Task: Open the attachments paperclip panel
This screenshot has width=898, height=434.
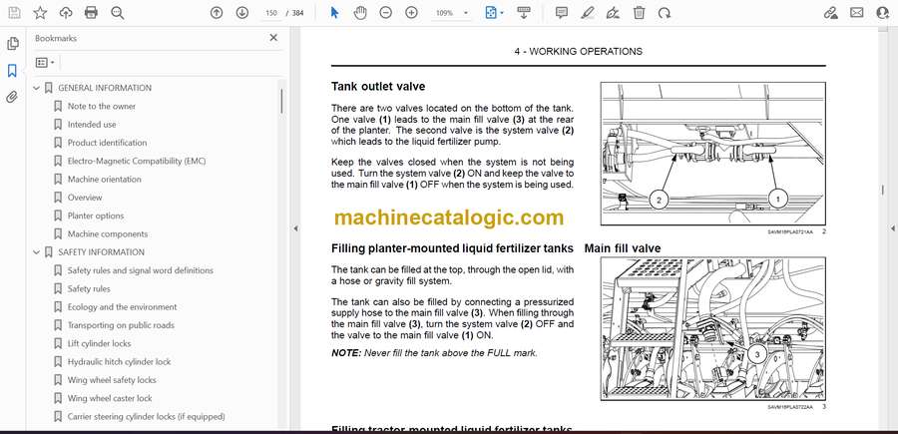Action: click(x=12, y=98)
